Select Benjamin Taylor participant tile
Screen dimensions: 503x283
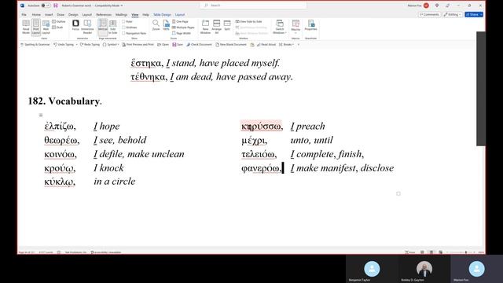[x=372, y=269]
